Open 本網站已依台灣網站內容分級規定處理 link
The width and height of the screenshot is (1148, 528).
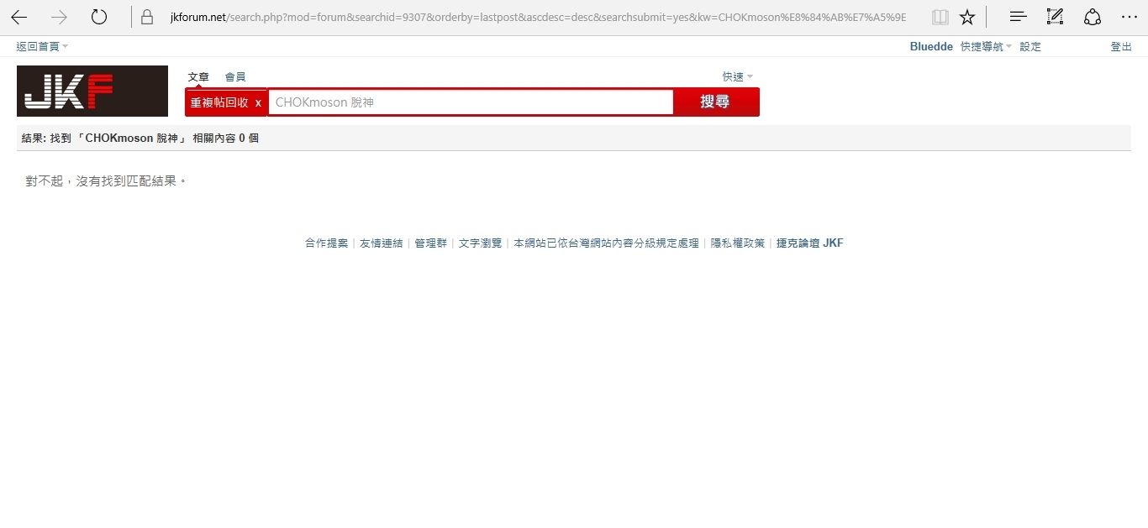(x=607, y=243)
